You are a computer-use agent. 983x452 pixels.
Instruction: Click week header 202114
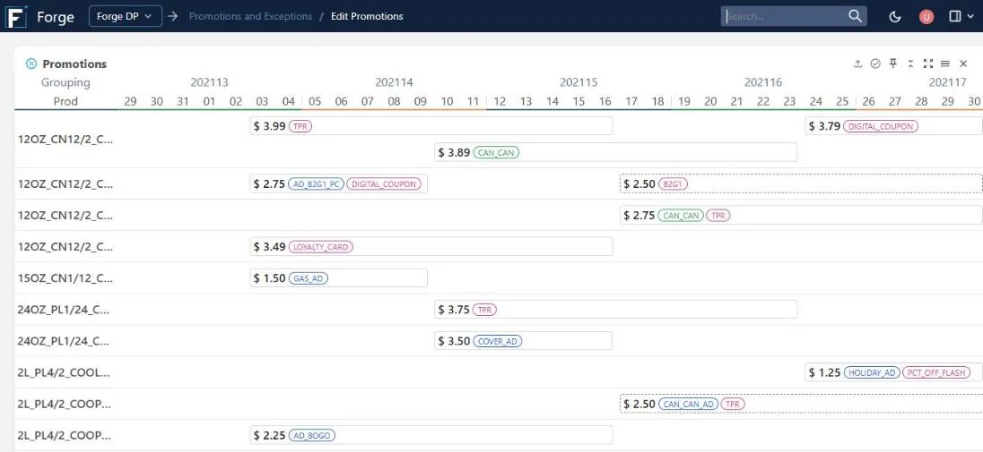[x=394, y=82]
